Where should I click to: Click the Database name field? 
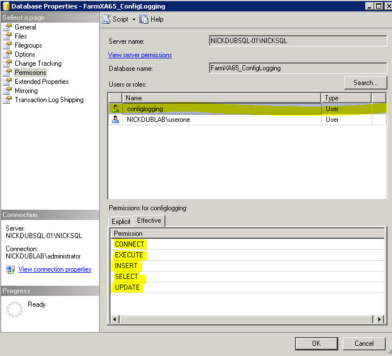click(x=298, y=68)
